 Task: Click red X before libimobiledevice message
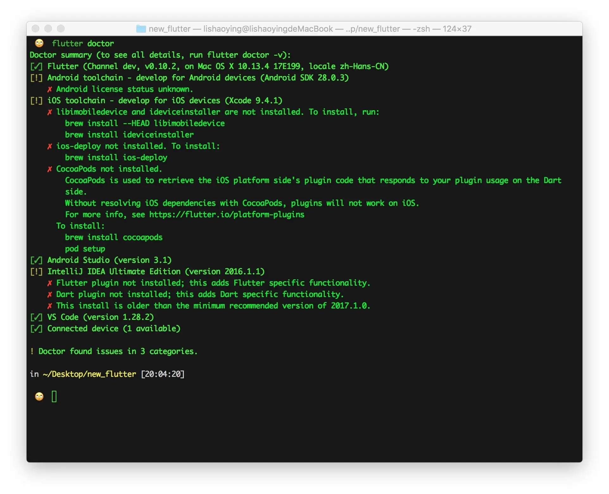tap(50, 112)
